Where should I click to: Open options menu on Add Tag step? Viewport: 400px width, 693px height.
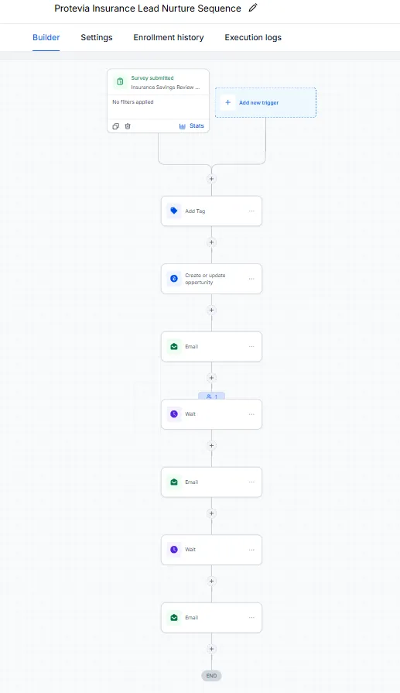click(x=251, y=211)
